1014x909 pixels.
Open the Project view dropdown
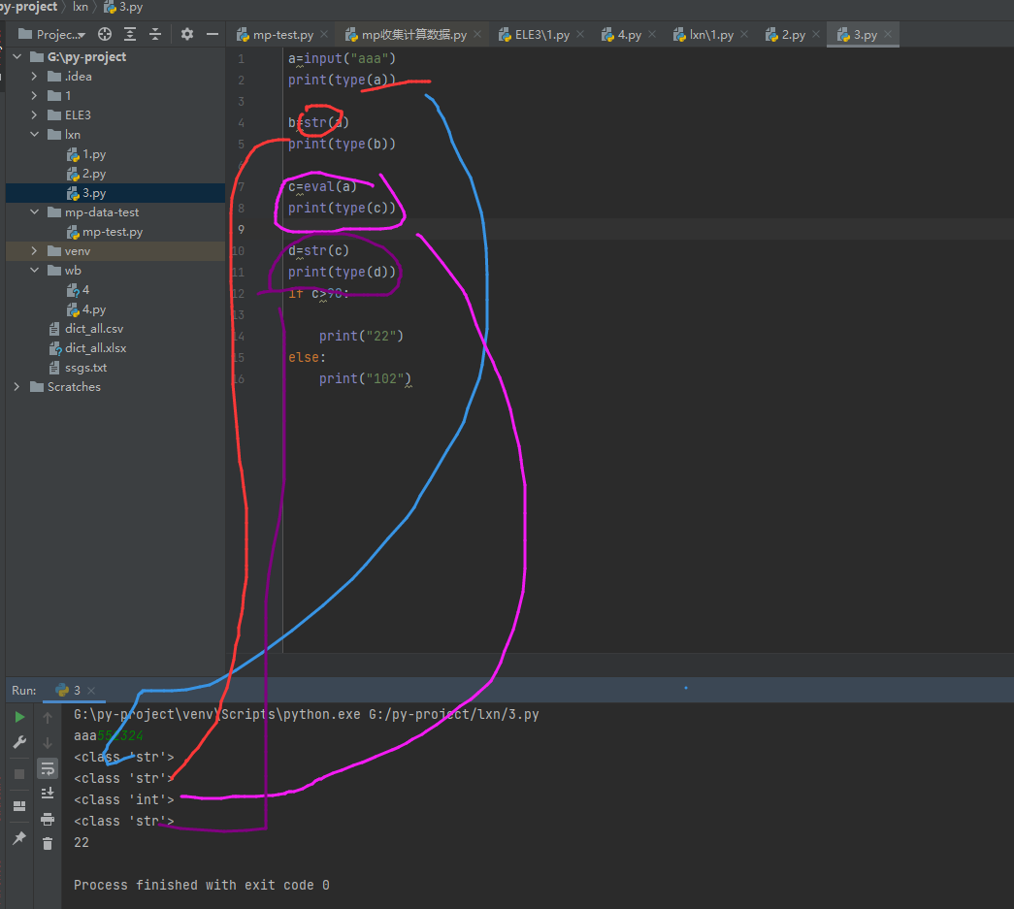pyautogui.click(x=52, y=34)
